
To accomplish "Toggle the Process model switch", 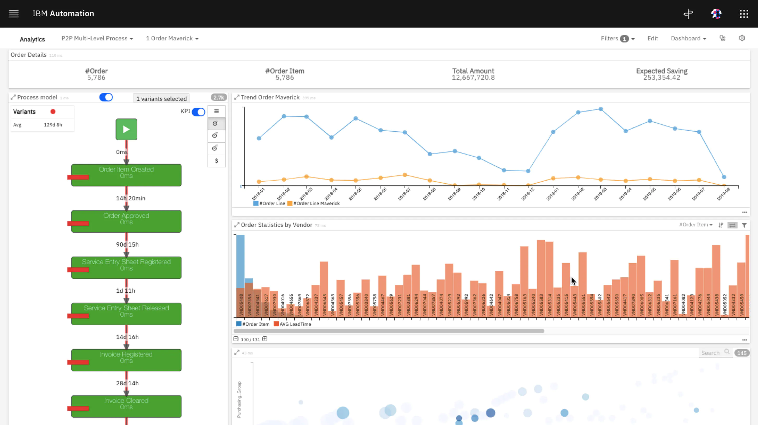I will (106, 97).
